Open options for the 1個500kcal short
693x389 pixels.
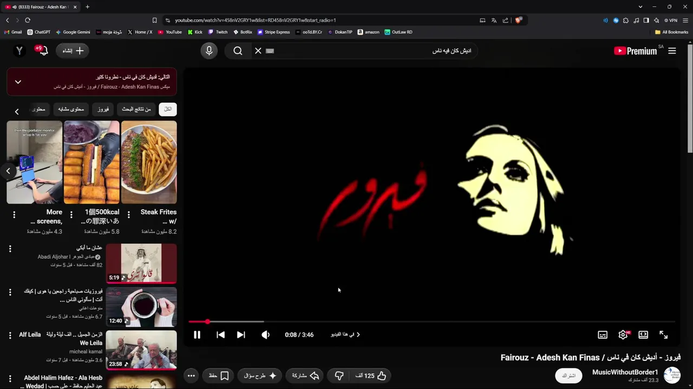(x=71, y=214)
